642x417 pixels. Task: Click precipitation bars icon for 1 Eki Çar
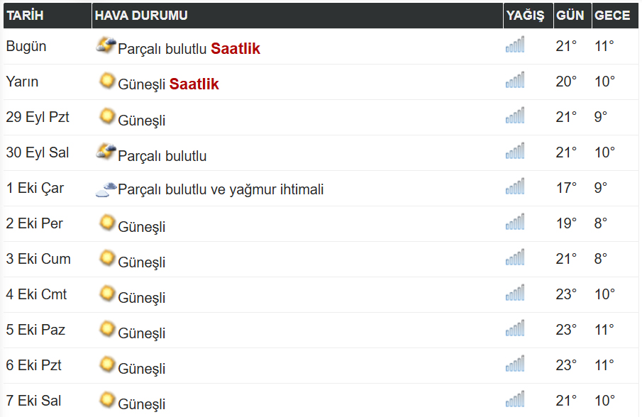515,187
